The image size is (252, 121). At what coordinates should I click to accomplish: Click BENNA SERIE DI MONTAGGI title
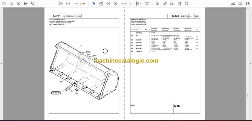click(138, 19)
